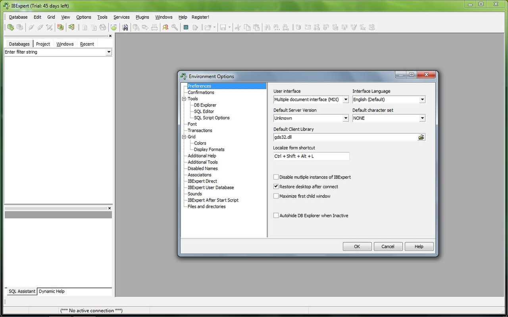This screenshot has width=508, height=317.
Task: Uncheck Restore desktop after connect
Action: click(276, 187)
